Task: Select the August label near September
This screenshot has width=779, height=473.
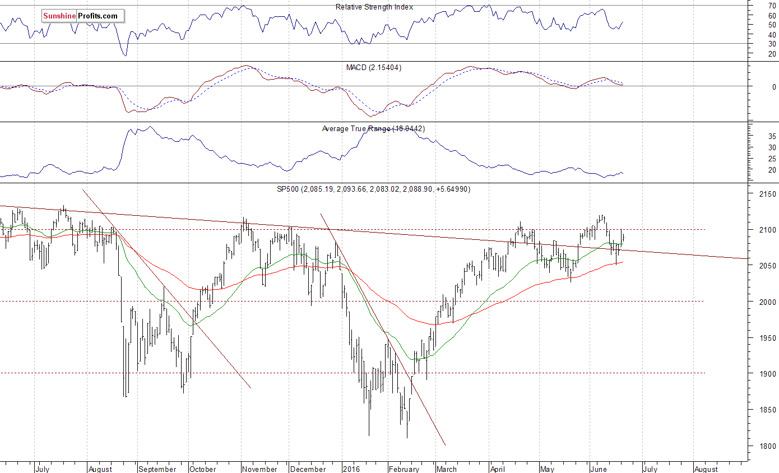Action: pos(101,469)
